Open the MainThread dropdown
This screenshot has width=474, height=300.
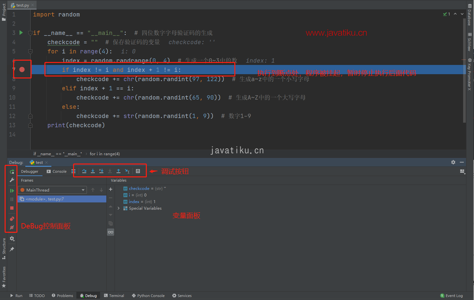click(x=83, y=190)
